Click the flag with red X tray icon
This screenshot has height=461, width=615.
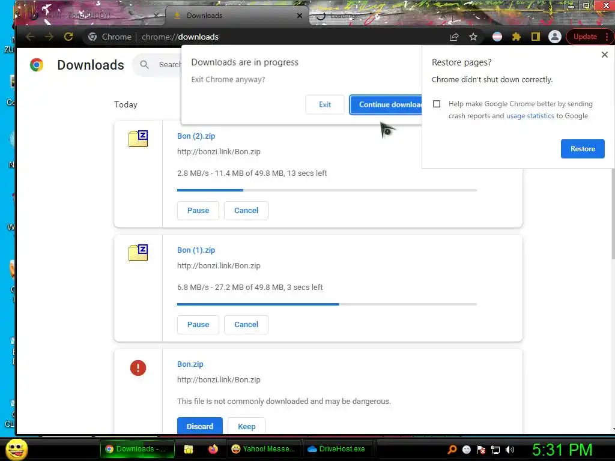coord(481,449)
